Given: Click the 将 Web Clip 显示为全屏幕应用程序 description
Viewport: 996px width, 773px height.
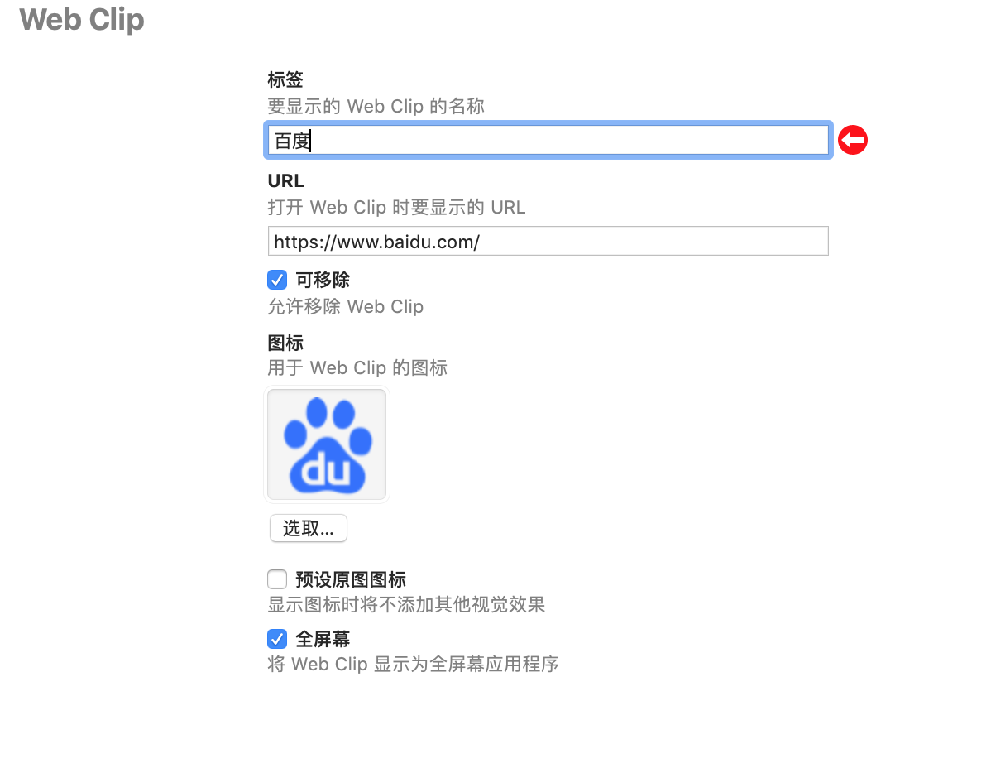Looking at the screenshot, I should point(414,664).
